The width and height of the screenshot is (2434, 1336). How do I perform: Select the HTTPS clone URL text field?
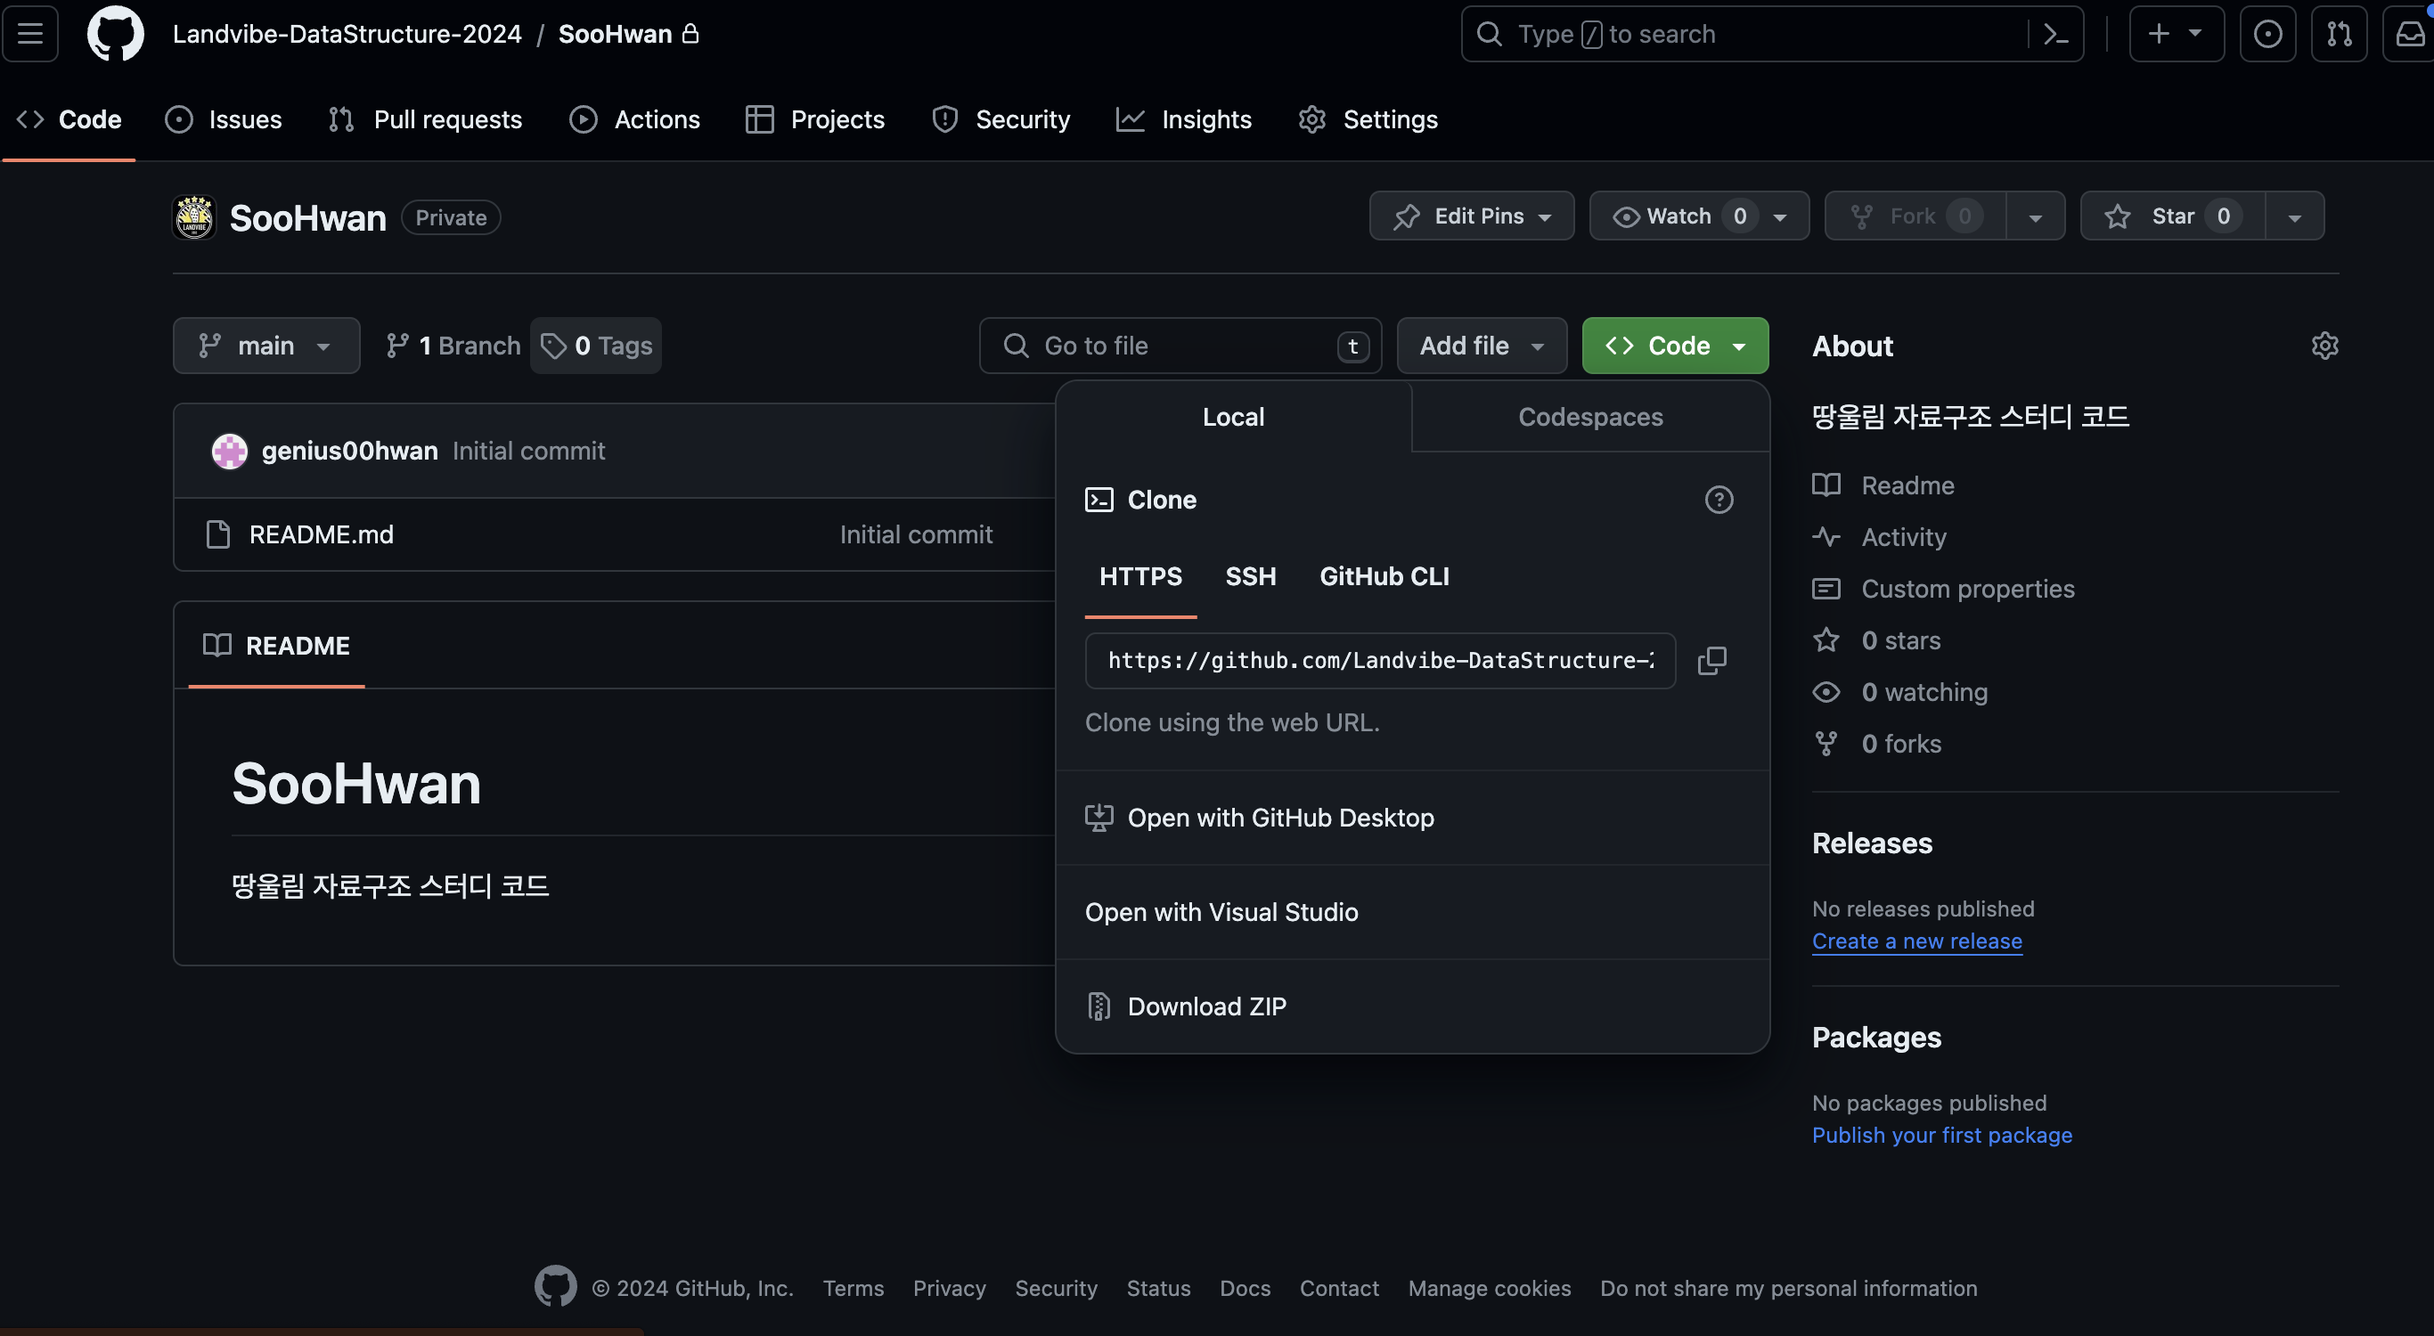[x=1380, y=661]
